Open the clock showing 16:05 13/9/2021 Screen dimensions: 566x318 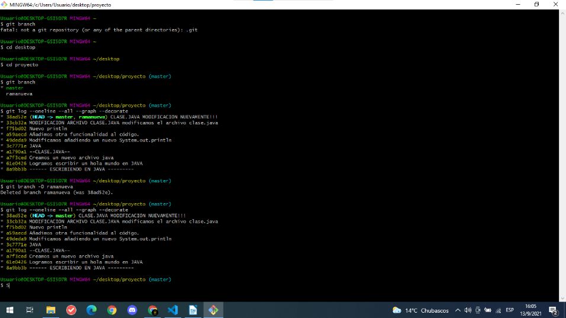point(530,310)
